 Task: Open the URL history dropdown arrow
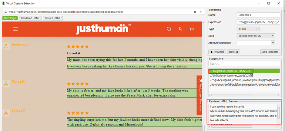point(200,12)
